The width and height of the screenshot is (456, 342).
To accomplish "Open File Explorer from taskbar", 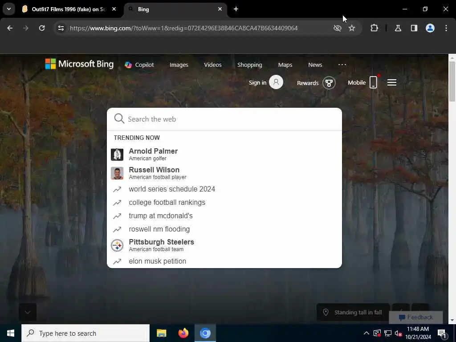I will coord(161,333).
